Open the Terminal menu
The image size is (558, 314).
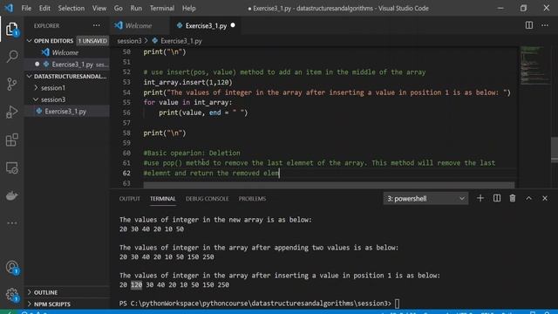162,8
